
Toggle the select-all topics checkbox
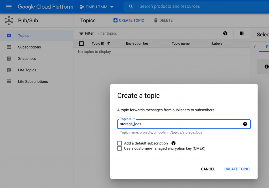coord(81,44)
